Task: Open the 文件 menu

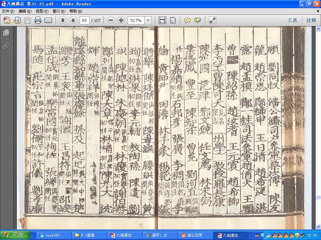Action: (8, 11)
